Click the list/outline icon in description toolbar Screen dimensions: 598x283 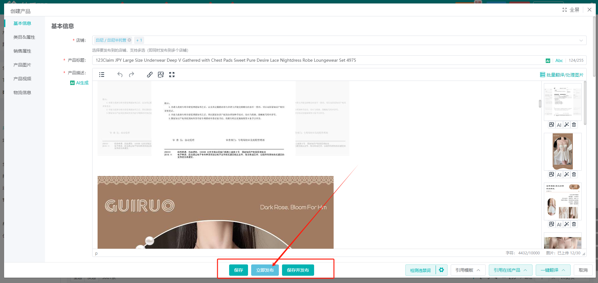pyautogui.click(x=102, y=75)
